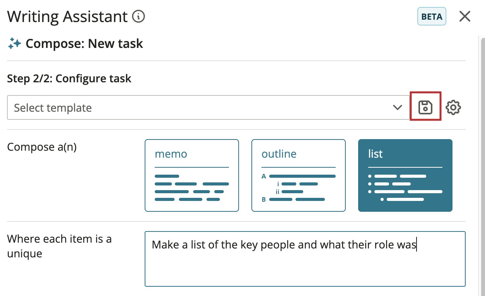Click the 'Where each item is a unique' label

pos(60,246)
